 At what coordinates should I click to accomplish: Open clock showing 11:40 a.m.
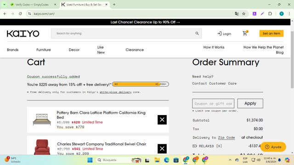tap(270, 160)
